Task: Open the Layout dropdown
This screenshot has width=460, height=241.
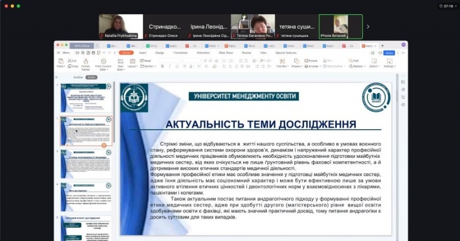Action: click(x=133, y=66)
